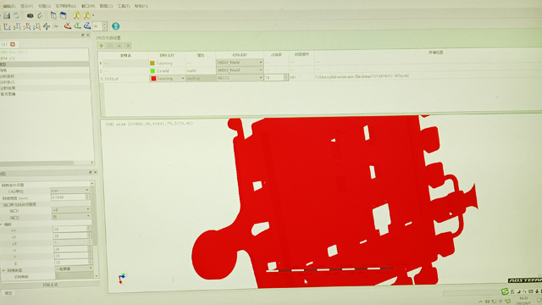Click the single window layout icon
Screen dimensions: 542x305
click(x=53, y=15)
